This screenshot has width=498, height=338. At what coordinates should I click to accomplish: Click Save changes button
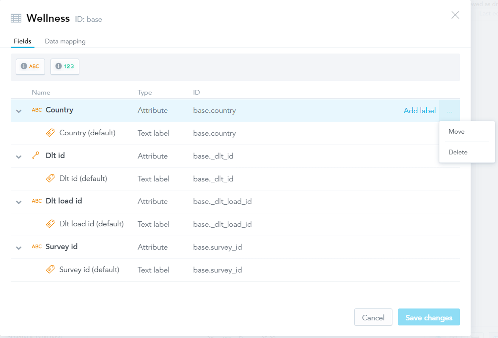coord(429,317)
